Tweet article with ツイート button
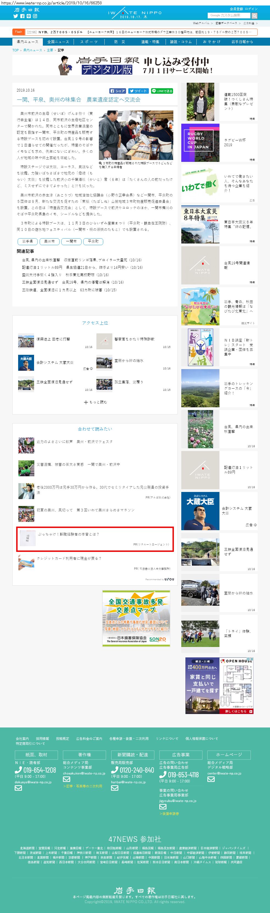This screenshot has width=270, height=913. pyautogui.click(x=138, y=91)
